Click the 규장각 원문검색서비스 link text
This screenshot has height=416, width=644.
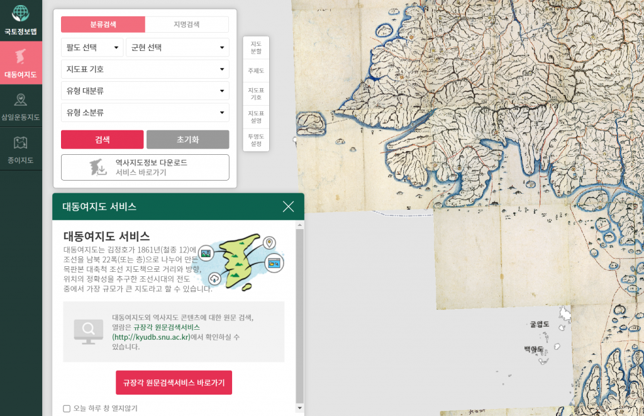(167, 327)
